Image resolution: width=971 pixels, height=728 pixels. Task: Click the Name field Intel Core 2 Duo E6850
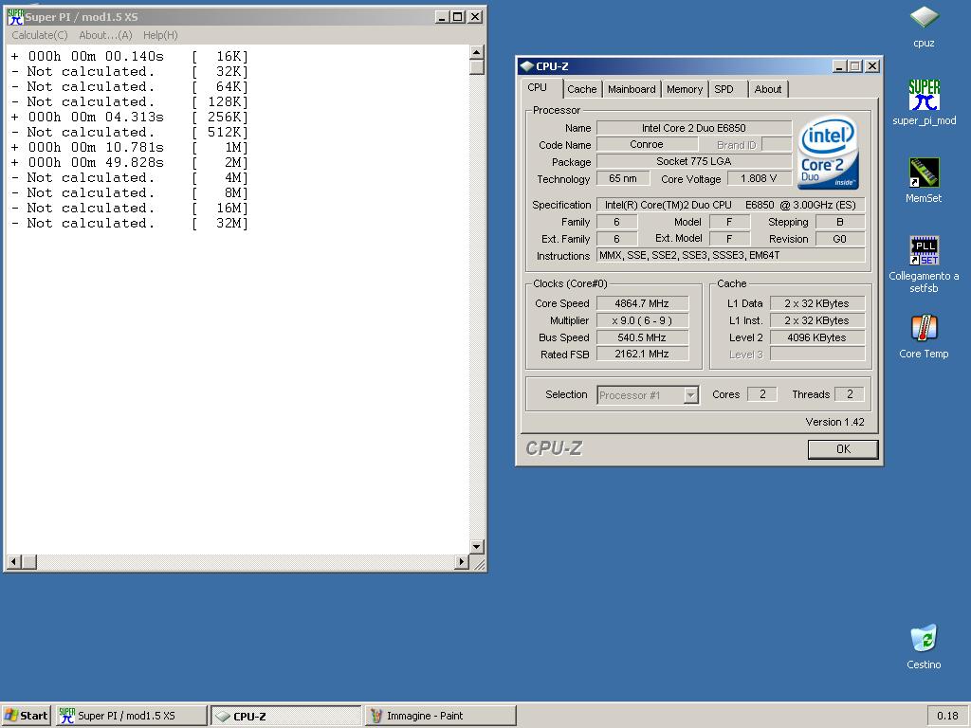(693, 128)
